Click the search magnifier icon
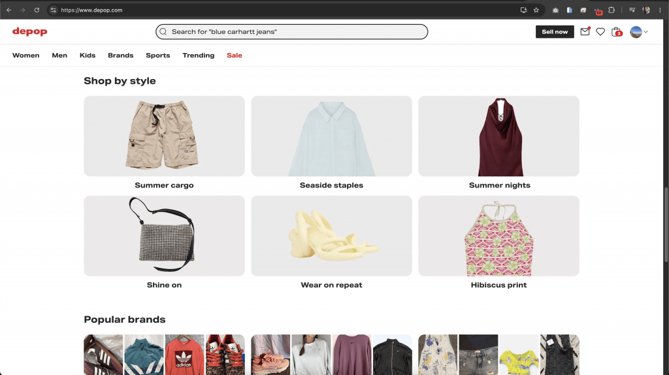Viewport: 669px width, 375px height. pyautogui.click(x=163, y=31)
